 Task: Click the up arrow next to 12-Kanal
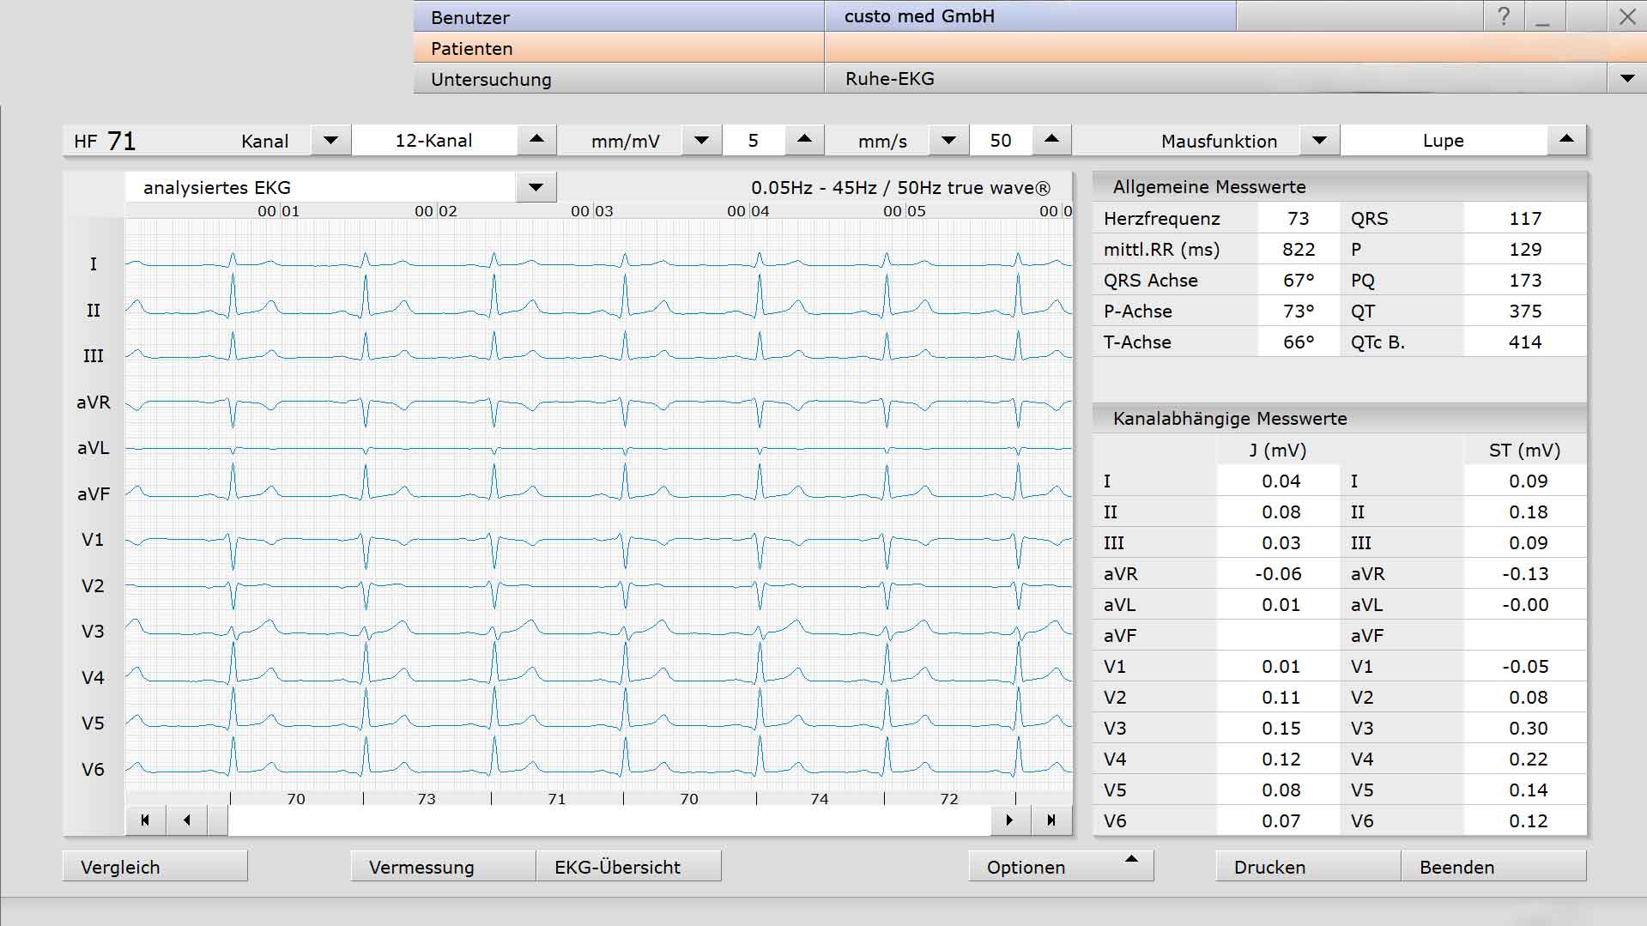(x=536, y=140)
